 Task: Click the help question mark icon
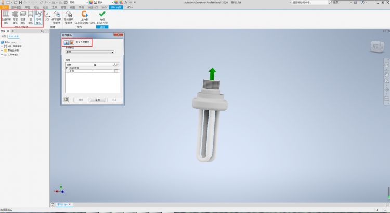coord(362,2)
